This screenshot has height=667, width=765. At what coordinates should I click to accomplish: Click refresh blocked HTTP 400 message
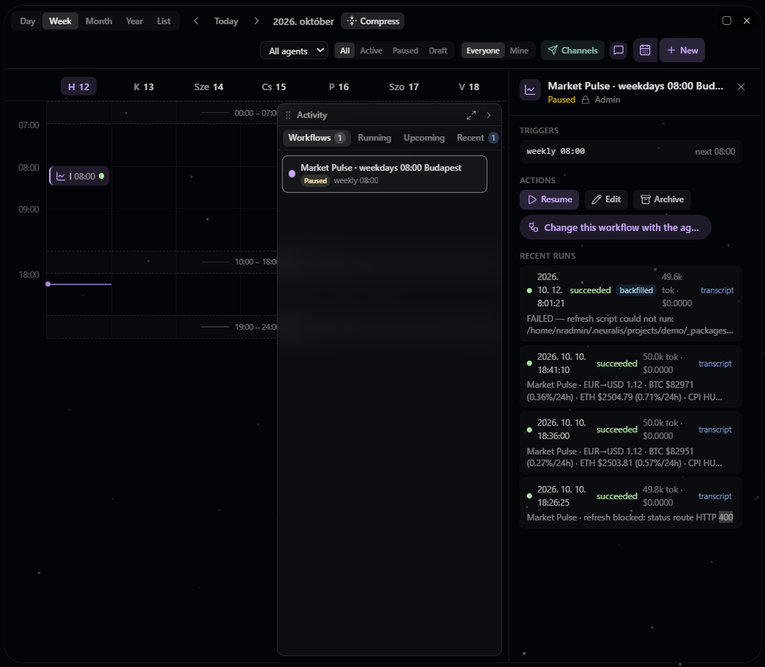coord(629,517)
